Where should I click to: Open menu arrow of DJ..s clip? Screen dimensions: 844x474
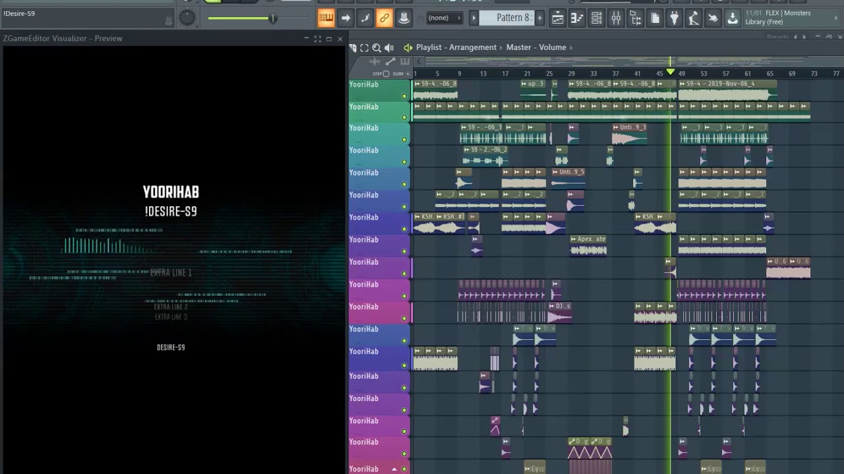[552, 306]
